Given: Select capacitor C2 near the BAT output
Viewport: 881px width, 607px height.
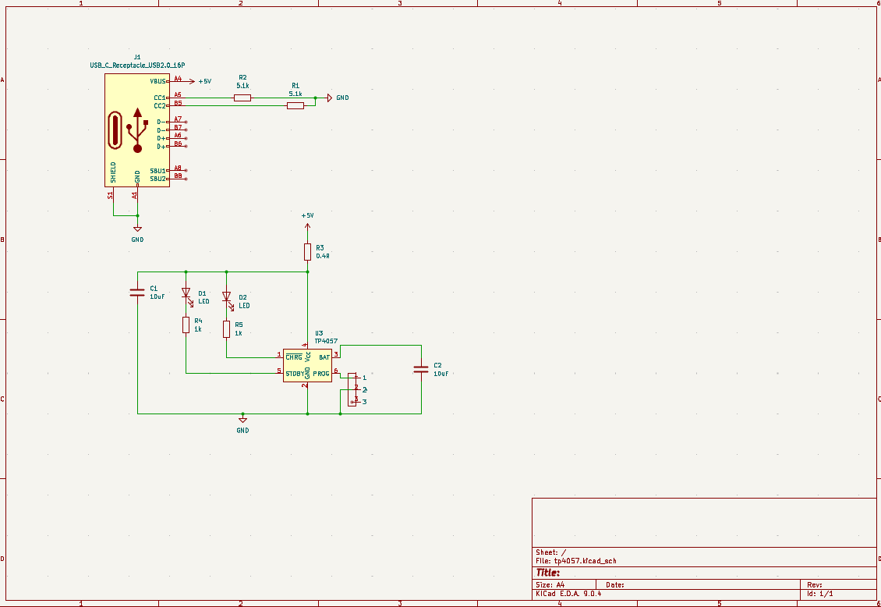Looking at the screenshot, I should pyautogui.click(x=421, y=369).
